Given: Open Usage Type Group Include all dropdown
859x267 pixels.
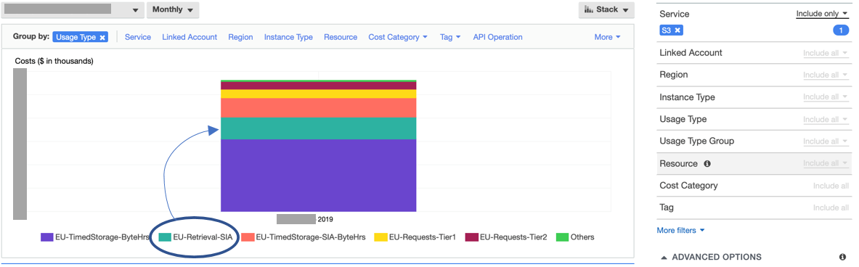Looking at the screenshot, I should click(826, 141).
